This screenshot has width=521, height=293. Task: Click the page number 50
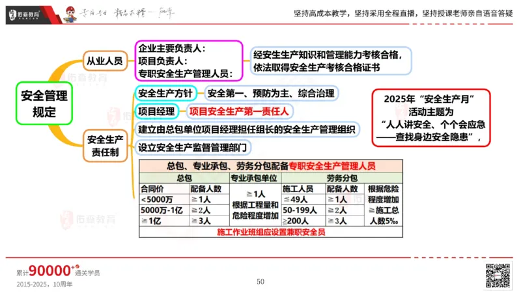tap(260, 282)
